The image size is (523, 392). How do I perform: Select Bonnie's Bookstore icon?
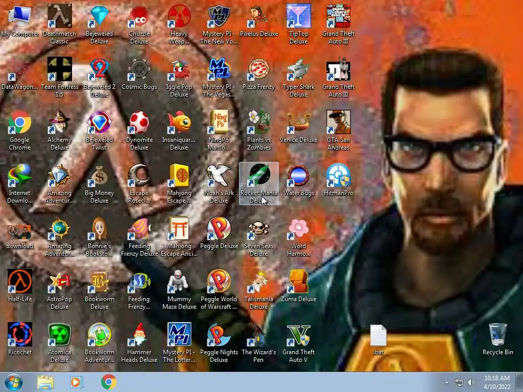[100, 228]
